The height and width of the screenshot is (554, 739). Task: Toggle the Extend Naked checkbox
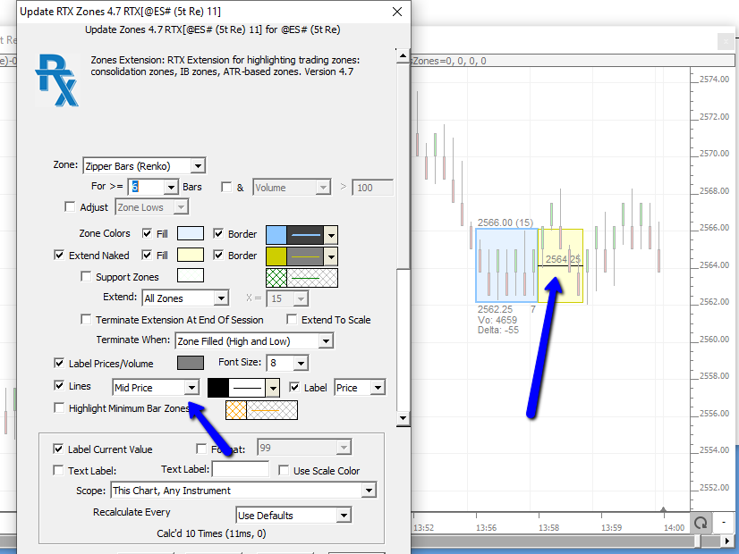point(59,256)
